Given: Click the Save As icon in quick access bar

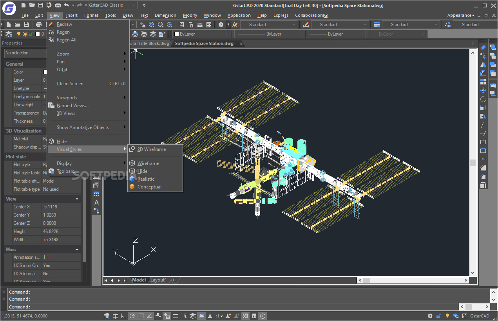Looking at the screenshot, I should click(49, 5).
